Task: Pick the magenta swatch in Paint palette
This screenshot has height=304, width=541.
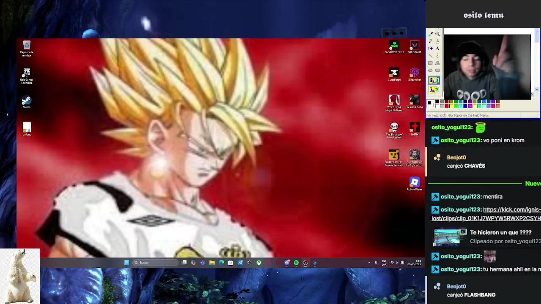Action: coord(470,106)
